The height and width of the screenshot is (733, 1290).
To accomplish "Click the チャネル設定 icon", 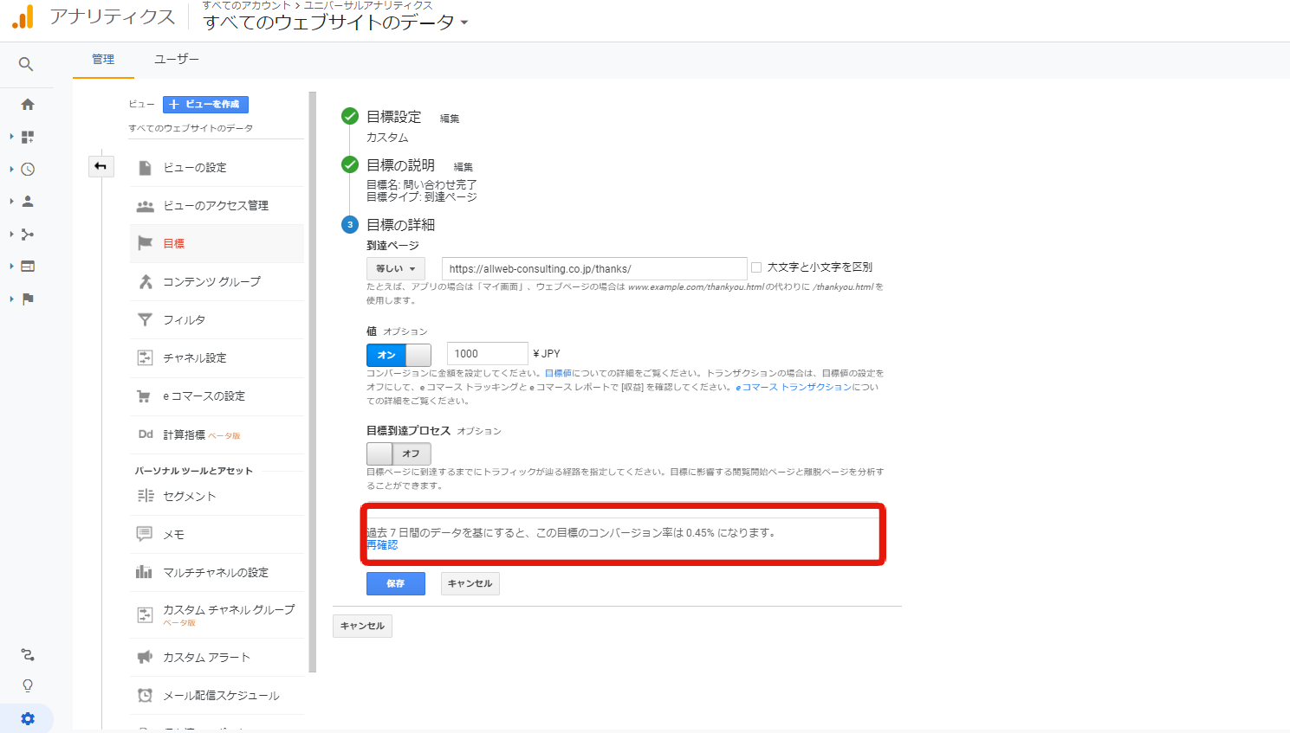I will click(145, 357).
